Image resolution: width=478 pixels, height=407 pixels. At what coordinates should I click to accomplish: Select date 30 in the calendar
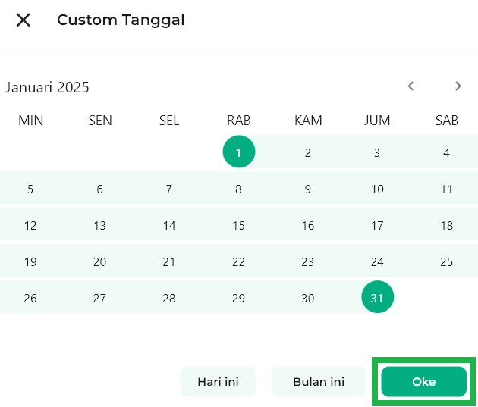coord(308,299)
